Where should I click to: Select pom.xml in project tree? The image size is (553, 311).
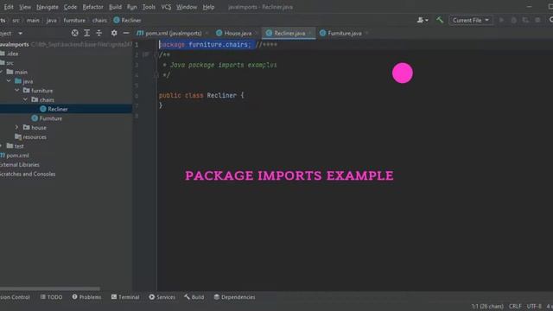tap(17, 155)
